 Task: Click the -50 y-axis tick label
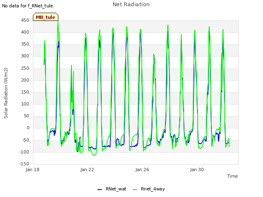[x=25, y=140]
